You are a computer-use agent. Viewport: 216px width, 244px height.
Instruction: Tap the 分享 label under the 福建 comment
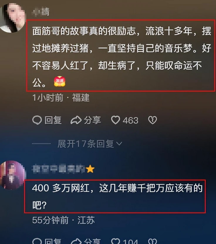92,120
